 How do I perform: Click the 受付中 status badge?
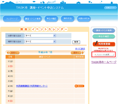click(x=79, y=86)
